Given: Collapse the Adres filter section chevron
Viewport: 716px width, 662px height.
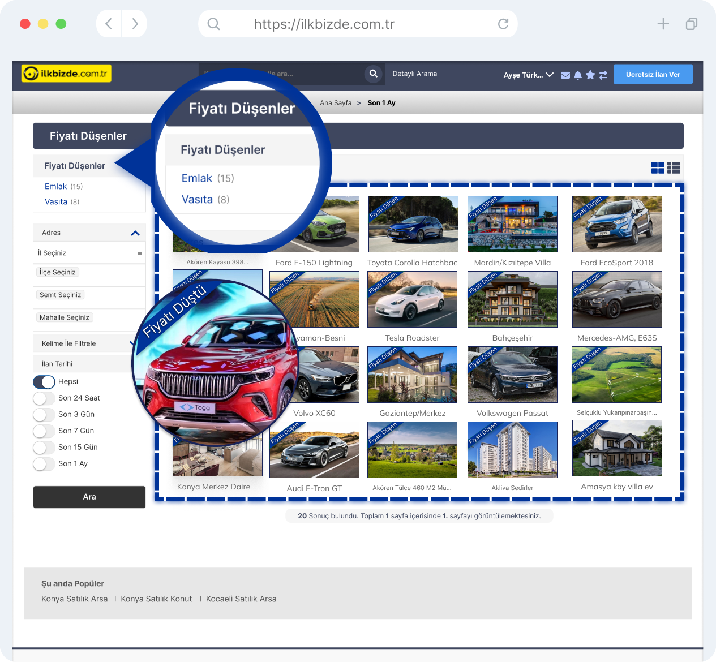Looking at the screenshot, I should [135, 233].
